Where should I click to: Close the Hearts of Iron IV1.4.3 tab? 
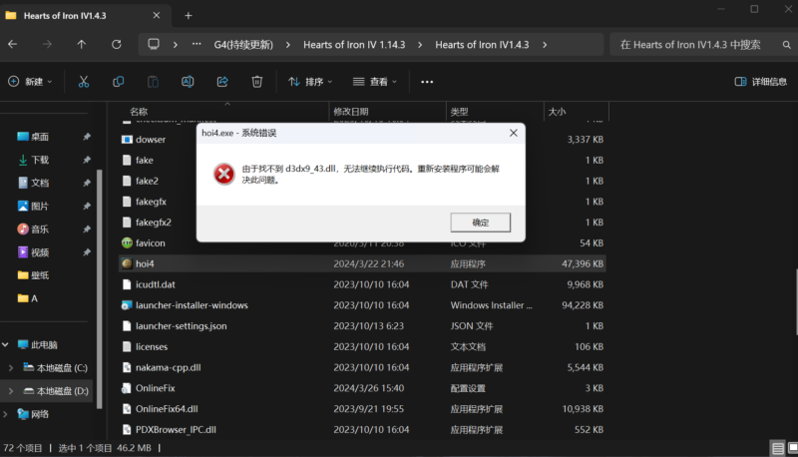click(x=157, y=16)
